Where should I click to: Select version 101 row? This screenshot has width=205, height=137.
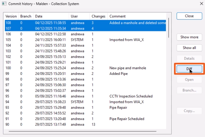85,62
